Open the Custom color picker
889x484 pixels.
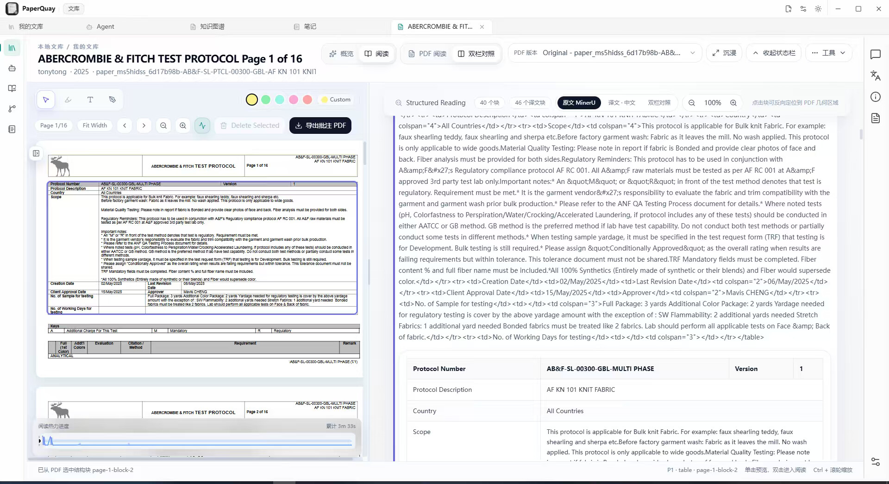point(336,100)
